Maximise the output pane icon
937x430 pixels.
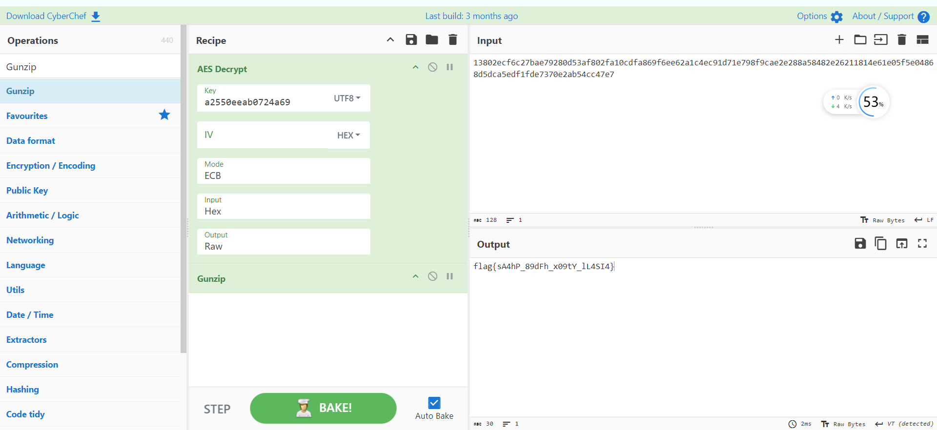click(x=922, y=243)
